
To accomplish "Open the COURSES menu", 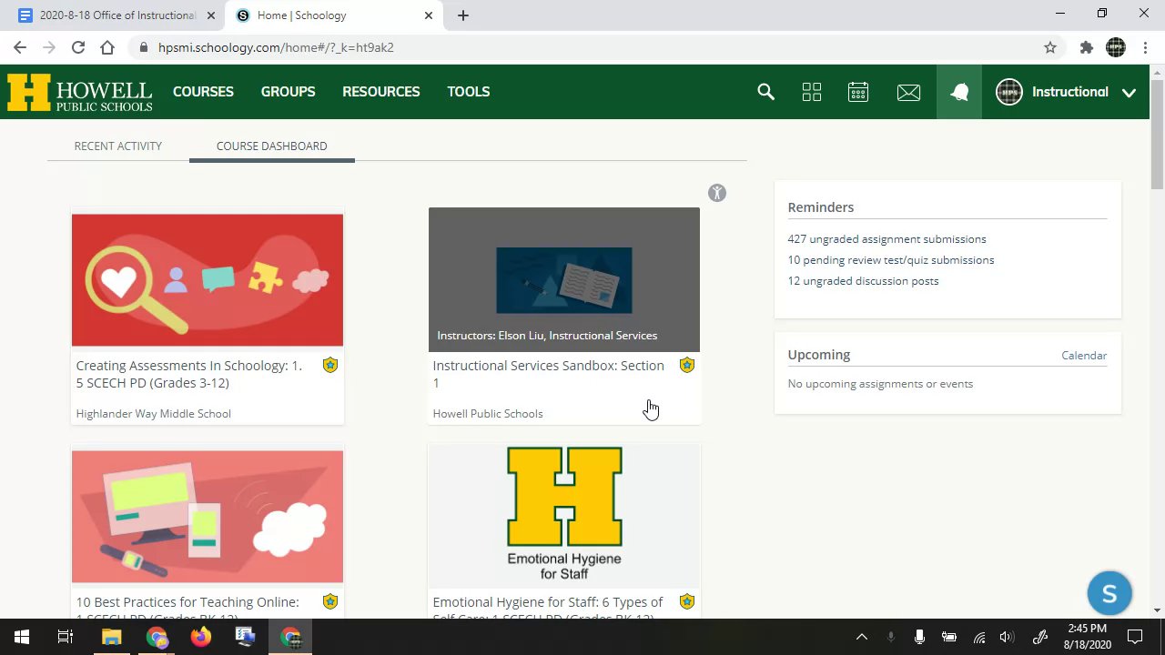I will [x=203, y=92].
